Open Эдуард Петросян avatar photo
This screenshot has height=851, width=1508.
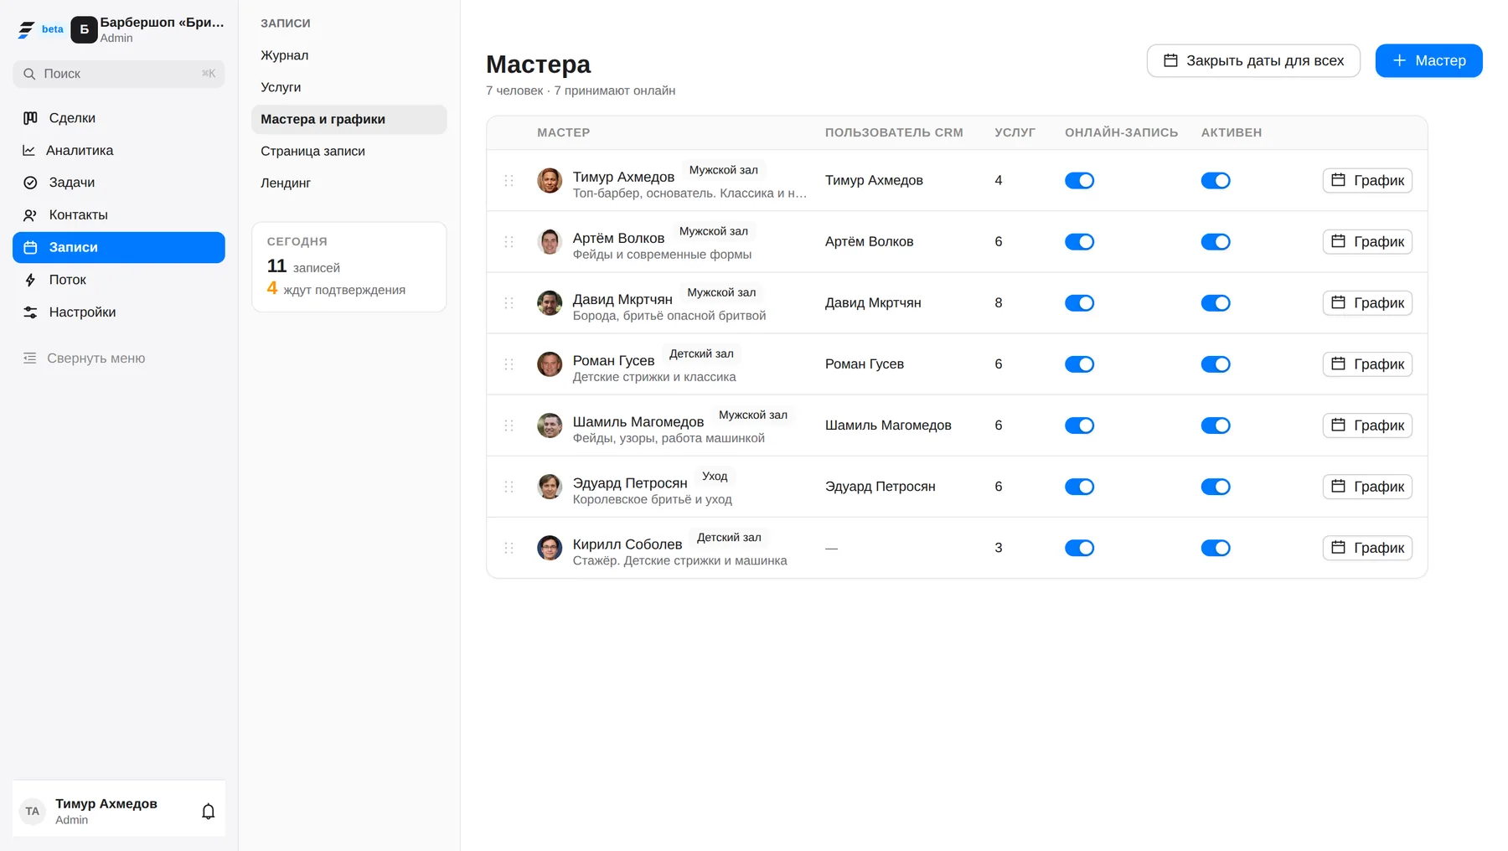click(550, 487)
